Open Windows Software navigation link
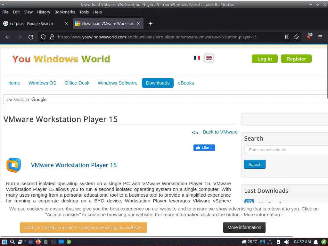This screenshot has width=328, height=246. tap(118, 83)
